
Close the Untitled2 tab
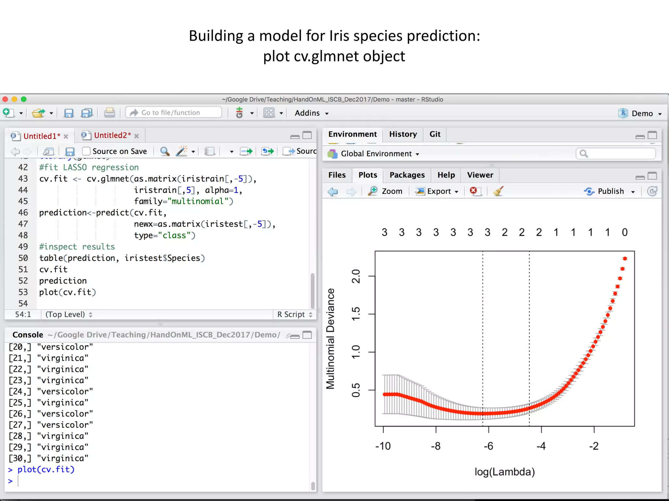coord(137,136)
